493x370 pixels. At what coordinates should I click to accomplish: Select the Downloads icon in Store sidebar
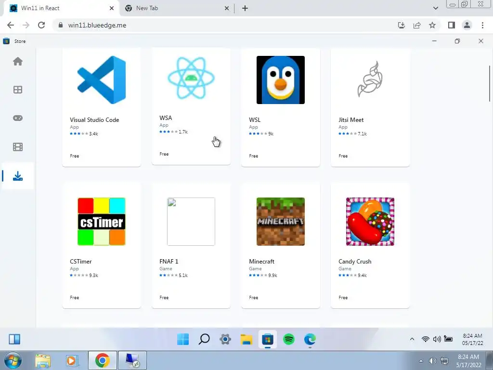tap(18, 176)
